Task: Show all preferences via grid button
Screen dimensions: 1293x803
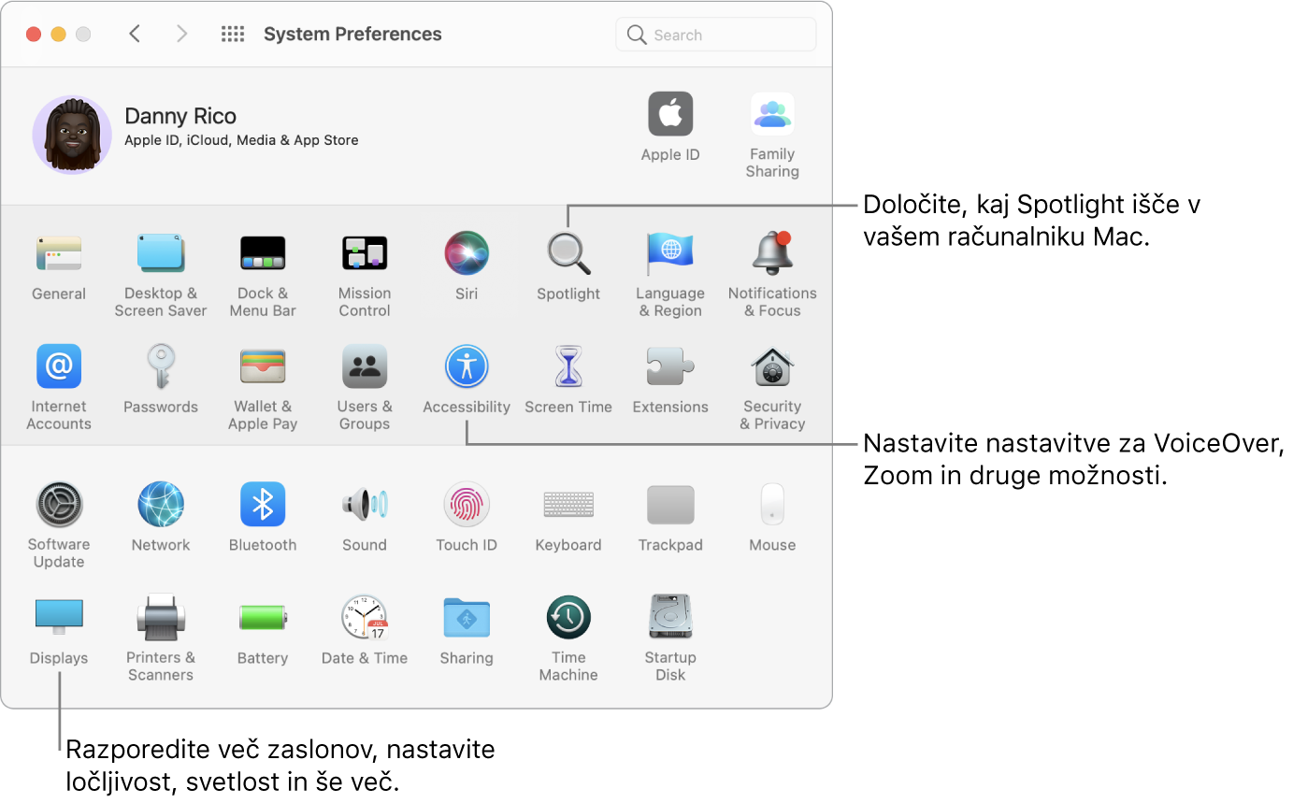Action: coord(232,35)
